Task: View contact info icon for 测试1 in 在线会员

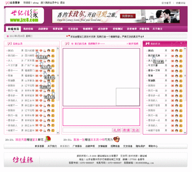Action: pos(45,51)
